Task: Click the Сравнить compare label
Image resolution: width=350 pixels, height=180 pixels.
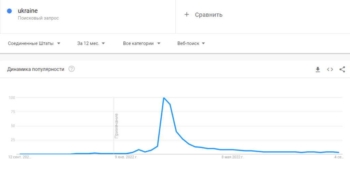Action: (209, 15)
